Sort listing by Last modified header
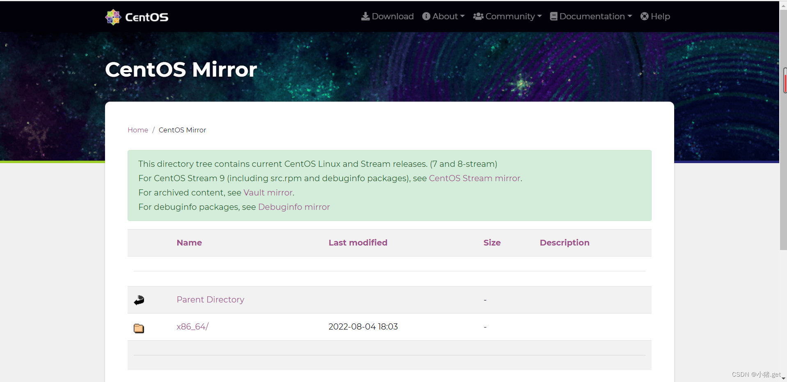The width and height of the screenshot is (787, 382). [358, 243]
